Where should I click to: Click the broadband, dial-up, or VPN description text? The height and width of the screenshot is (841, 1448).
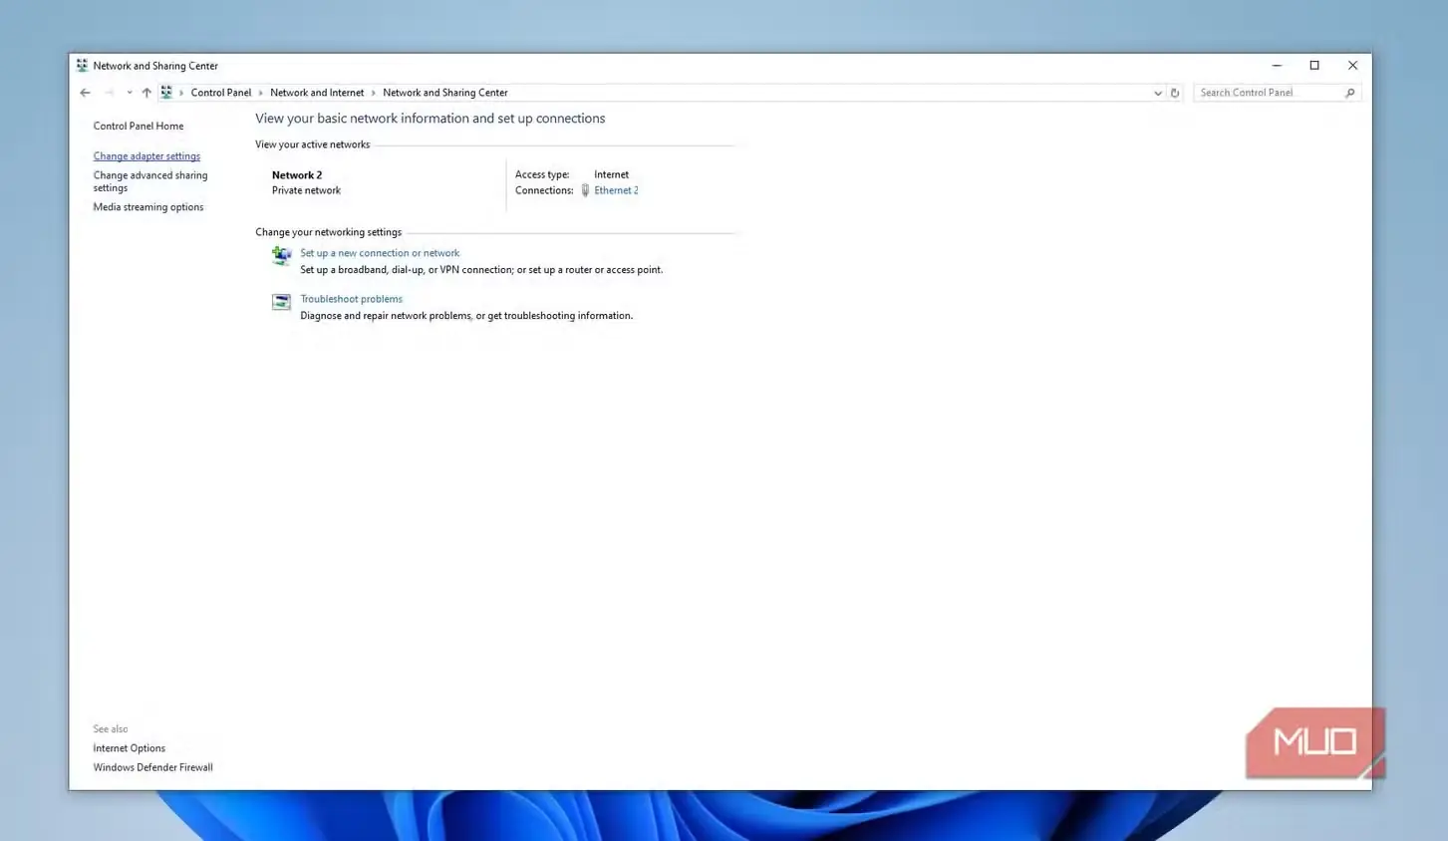click(x=481, y=270)
